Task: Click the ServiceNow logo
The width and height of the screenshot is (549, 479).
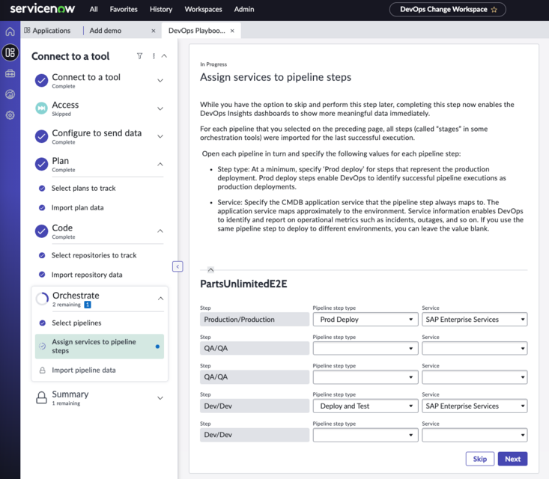Action: click(x=43, y=9)
